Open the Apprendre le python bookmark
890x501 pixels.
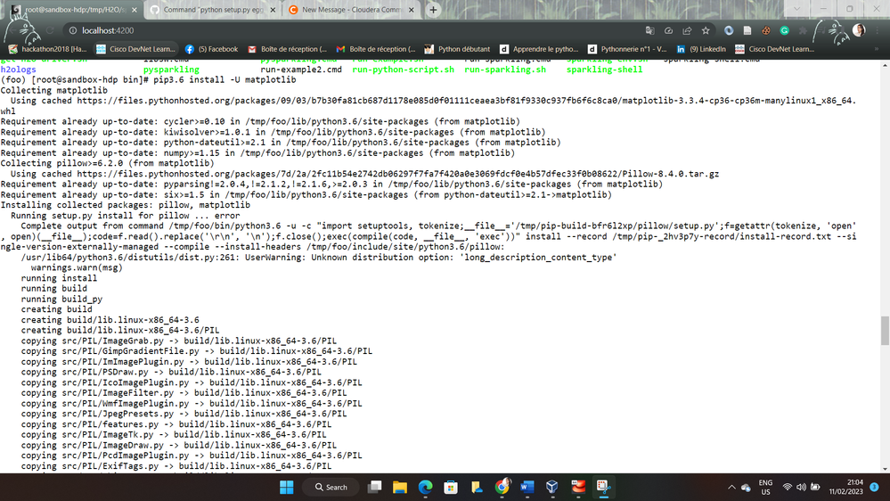[539, 49]
